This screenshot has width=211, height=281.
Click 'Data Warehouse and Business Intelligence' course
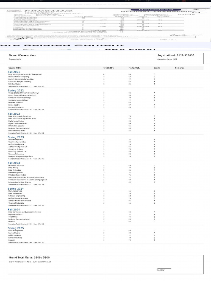[x=25, y=212]
